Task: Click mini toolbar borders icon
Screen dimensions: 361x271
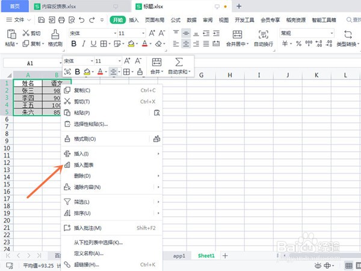Action: (126, 72)
